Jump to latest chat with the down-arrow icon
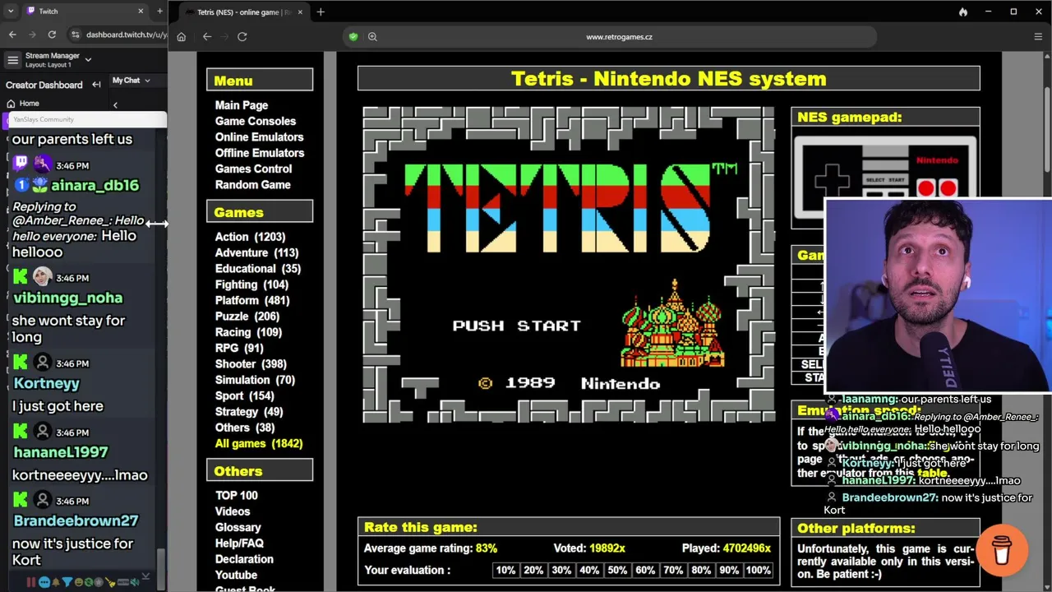This screenshot has width=1052, height=592. click(146, 577)
